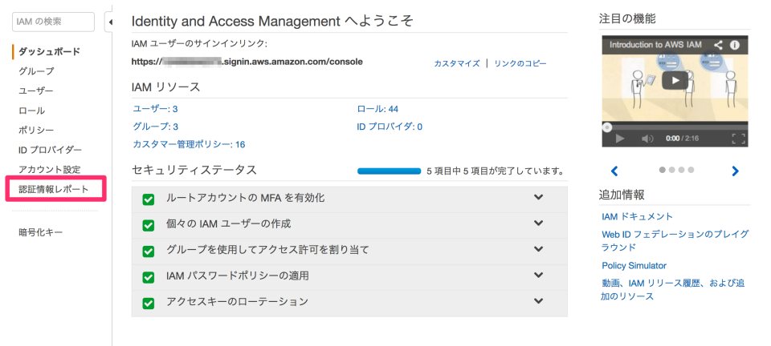Screen dimensions: 771x346
Task: Open the video info icon
Action: 735,45
